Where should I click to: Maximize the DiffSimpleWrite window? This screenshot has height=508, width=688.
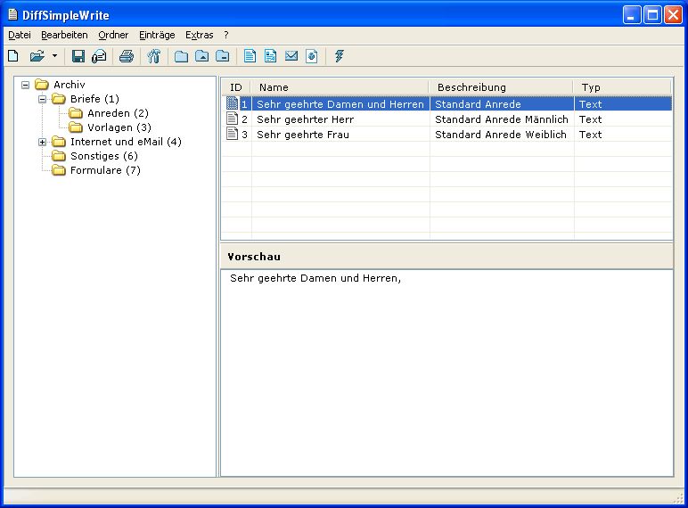(x=652, y=15)
